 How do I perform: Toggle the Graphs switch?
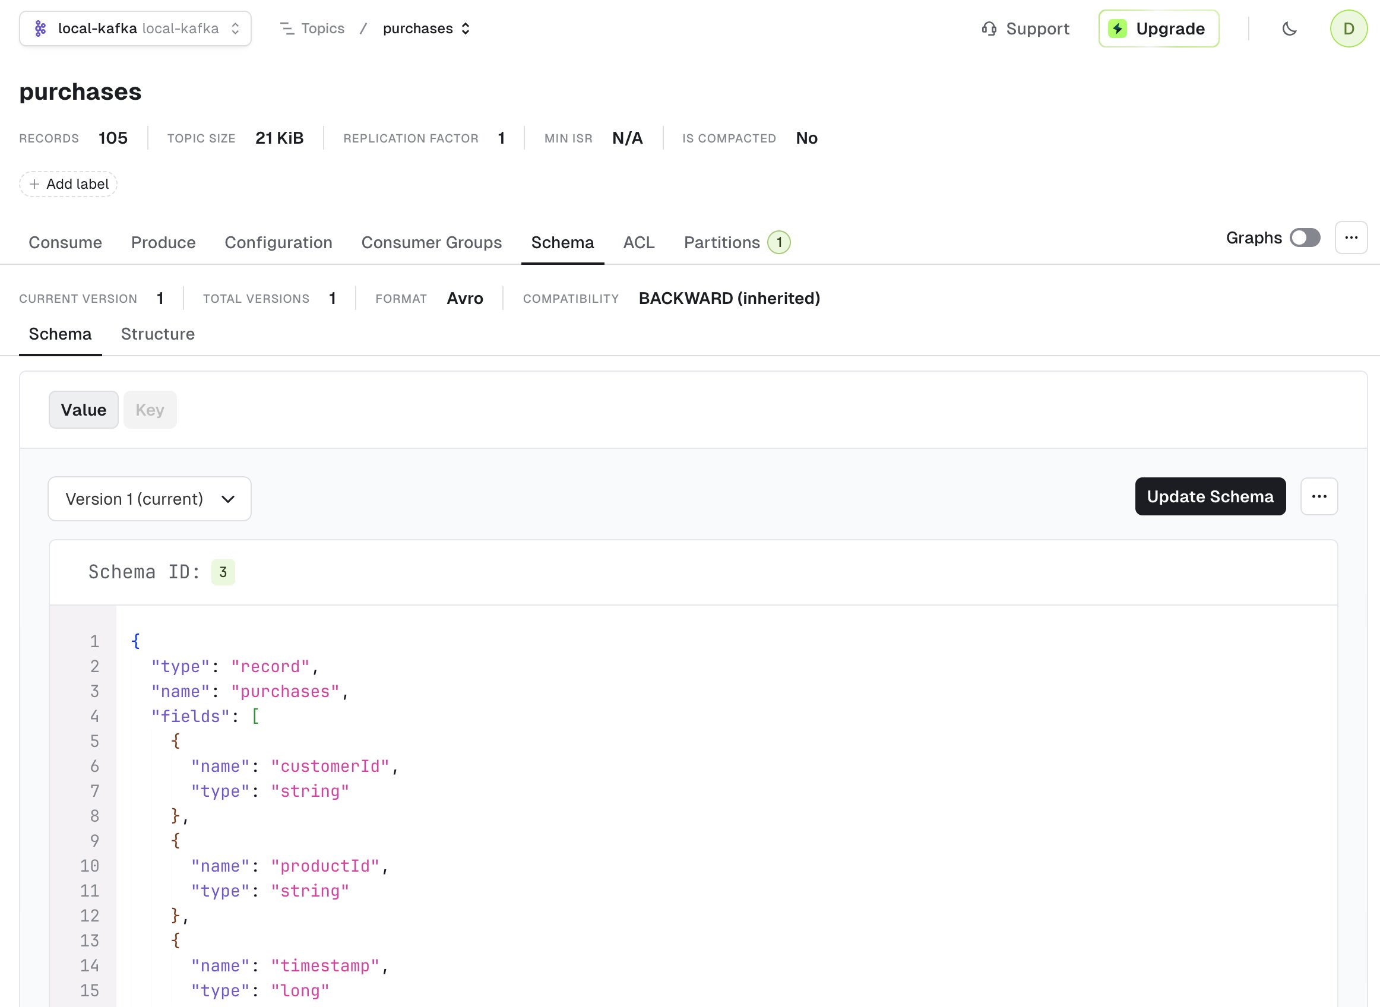pos(1305,237)
